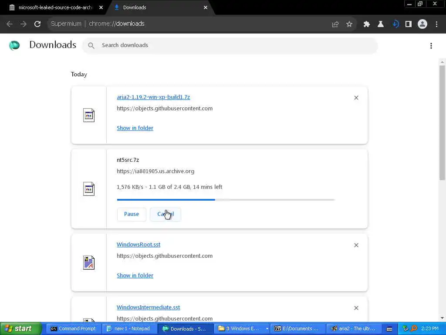The width and height of the screenshot is (446, 335).
Task: Click the Downloads page title
Action: point(53,45)
